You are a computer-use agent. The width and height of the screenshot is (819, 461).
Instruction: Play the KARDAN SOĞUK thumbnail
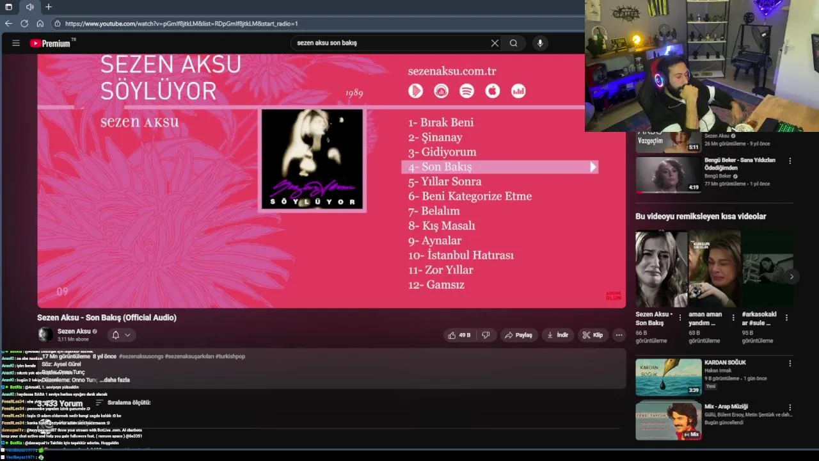click(669, 377)
